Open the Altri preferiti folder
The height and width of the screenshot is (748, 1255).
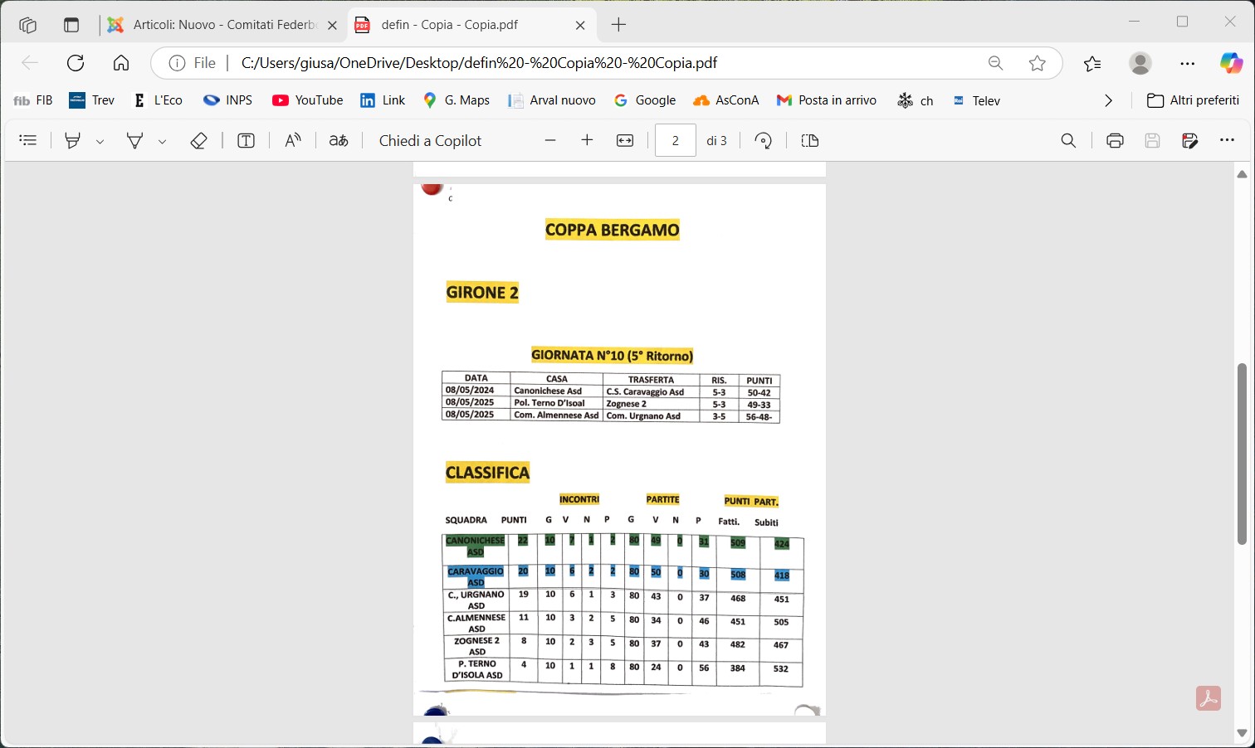point(1193,100)
